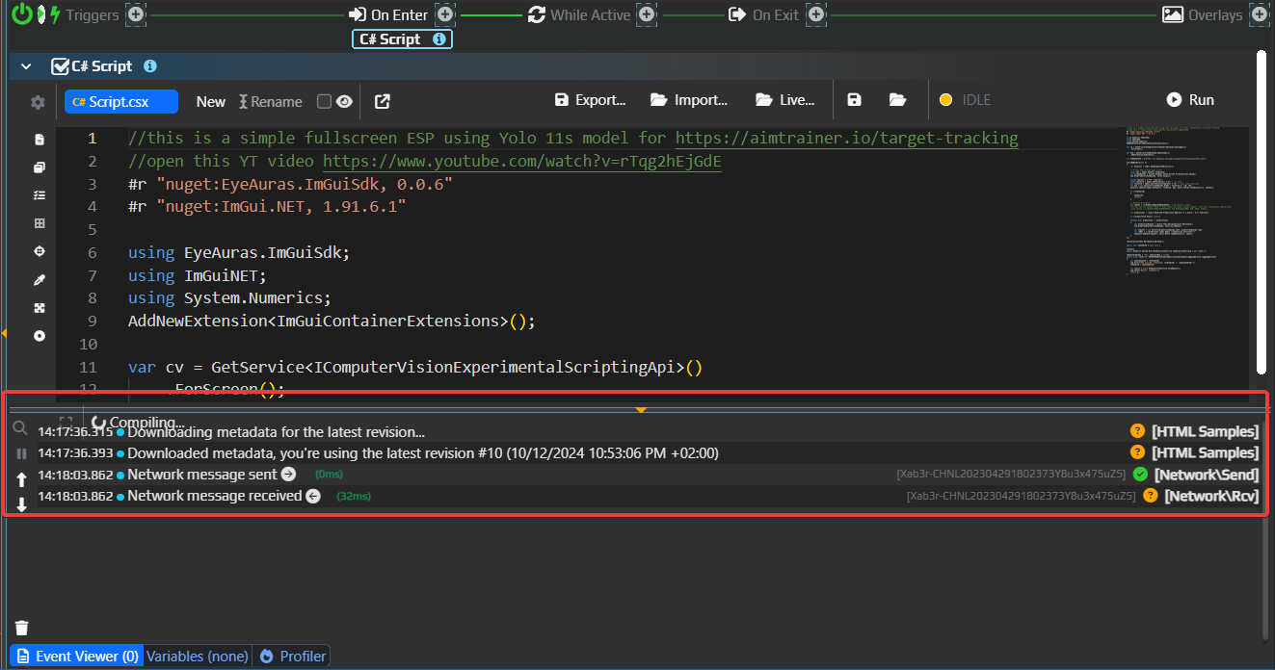Switch to the Variables tab
The image size is (1275, 670).
(198, 657)
